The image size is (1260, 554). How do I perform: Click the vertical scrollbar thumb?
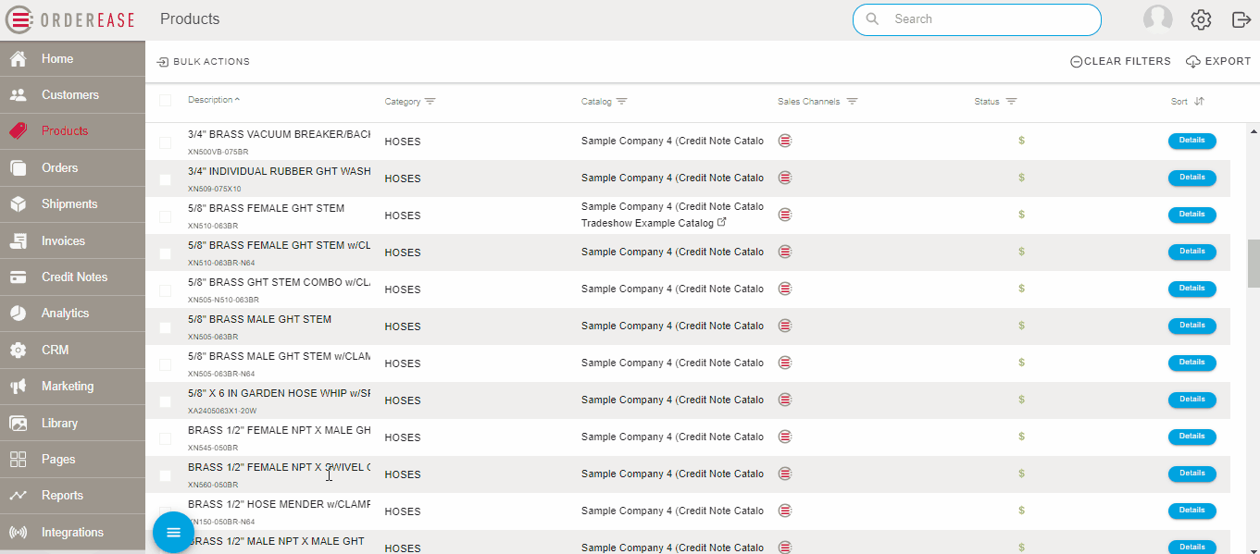pos(1254,264)
